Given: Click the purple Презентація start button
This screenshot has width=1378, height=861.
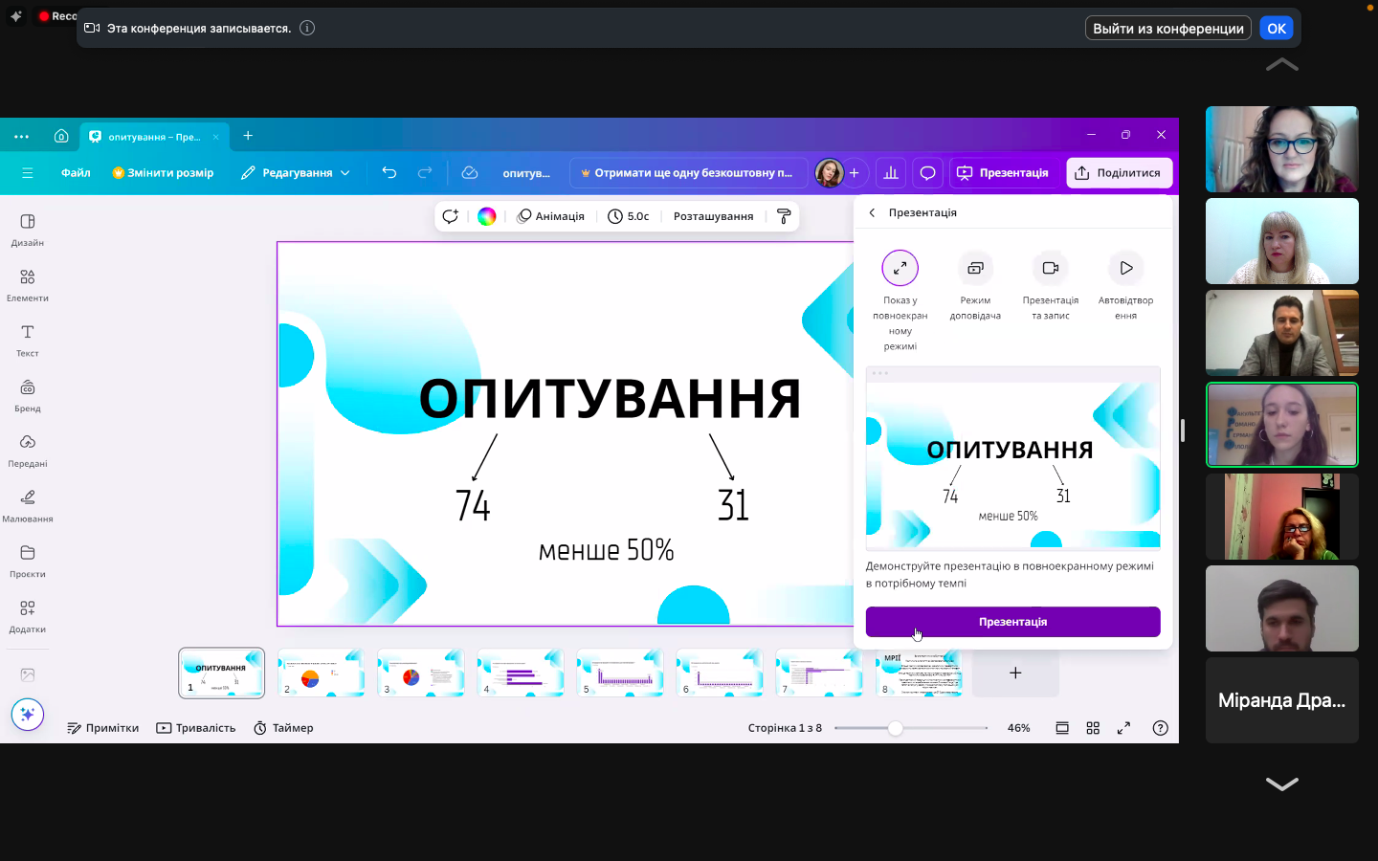Looking at the screenshot, I should pyautogui.click(x=1012, y=622).
